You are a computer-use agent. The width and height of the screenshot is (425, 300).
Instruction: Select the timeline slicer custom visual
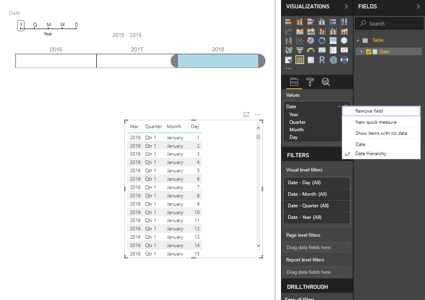(344, 60)
